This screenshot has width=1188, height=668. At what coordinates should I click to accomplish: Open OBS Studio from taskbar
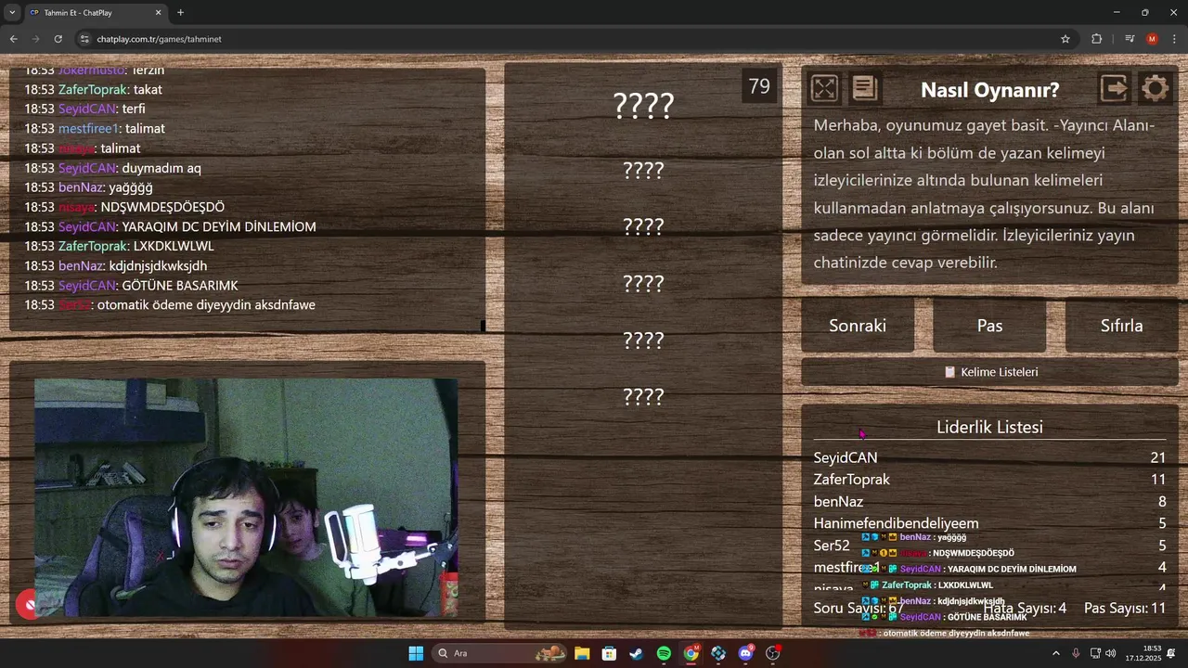point(773,653)
